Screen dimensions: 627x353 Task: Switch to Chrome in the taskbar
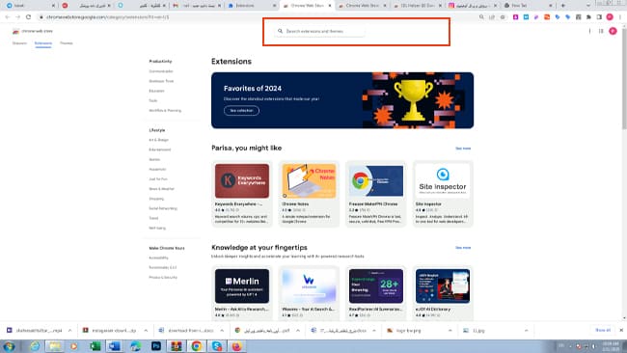click(197, 346)
